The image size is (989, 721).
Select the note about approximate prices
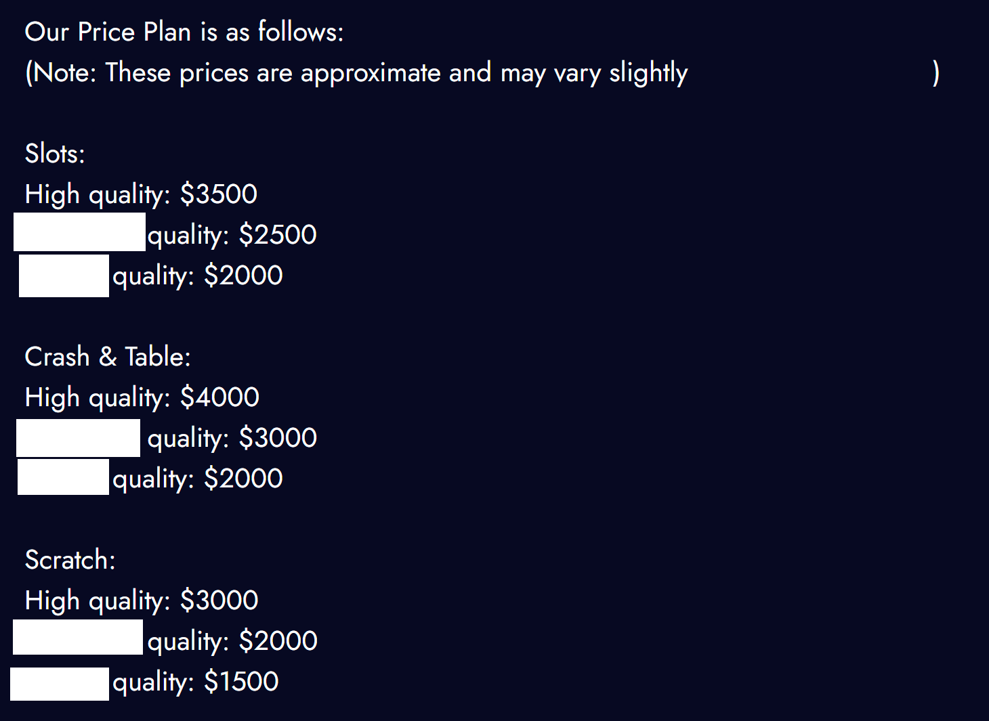[356, 72]
